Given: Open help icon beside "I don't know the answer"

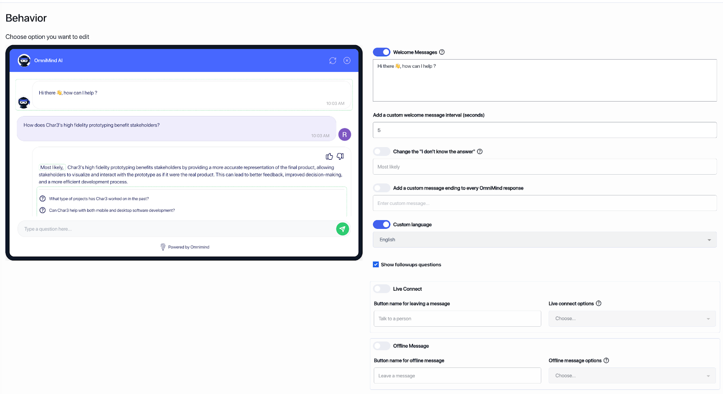Looking at the screenshot, I should point(480,152).
